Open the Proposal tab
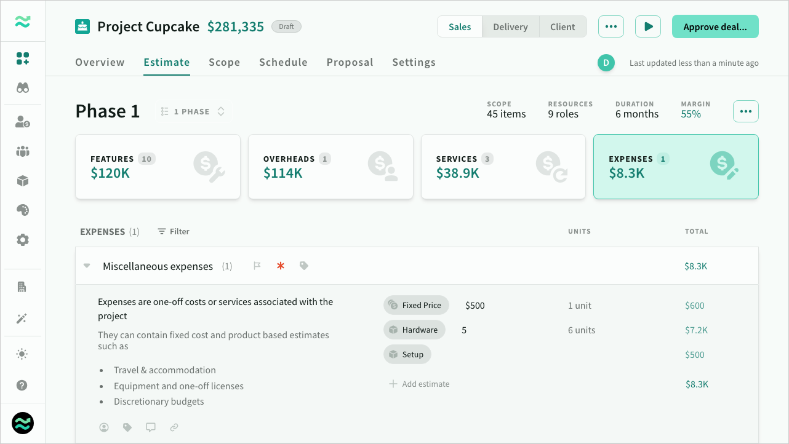This screenshot has width=789, height=444. (350, 62)
